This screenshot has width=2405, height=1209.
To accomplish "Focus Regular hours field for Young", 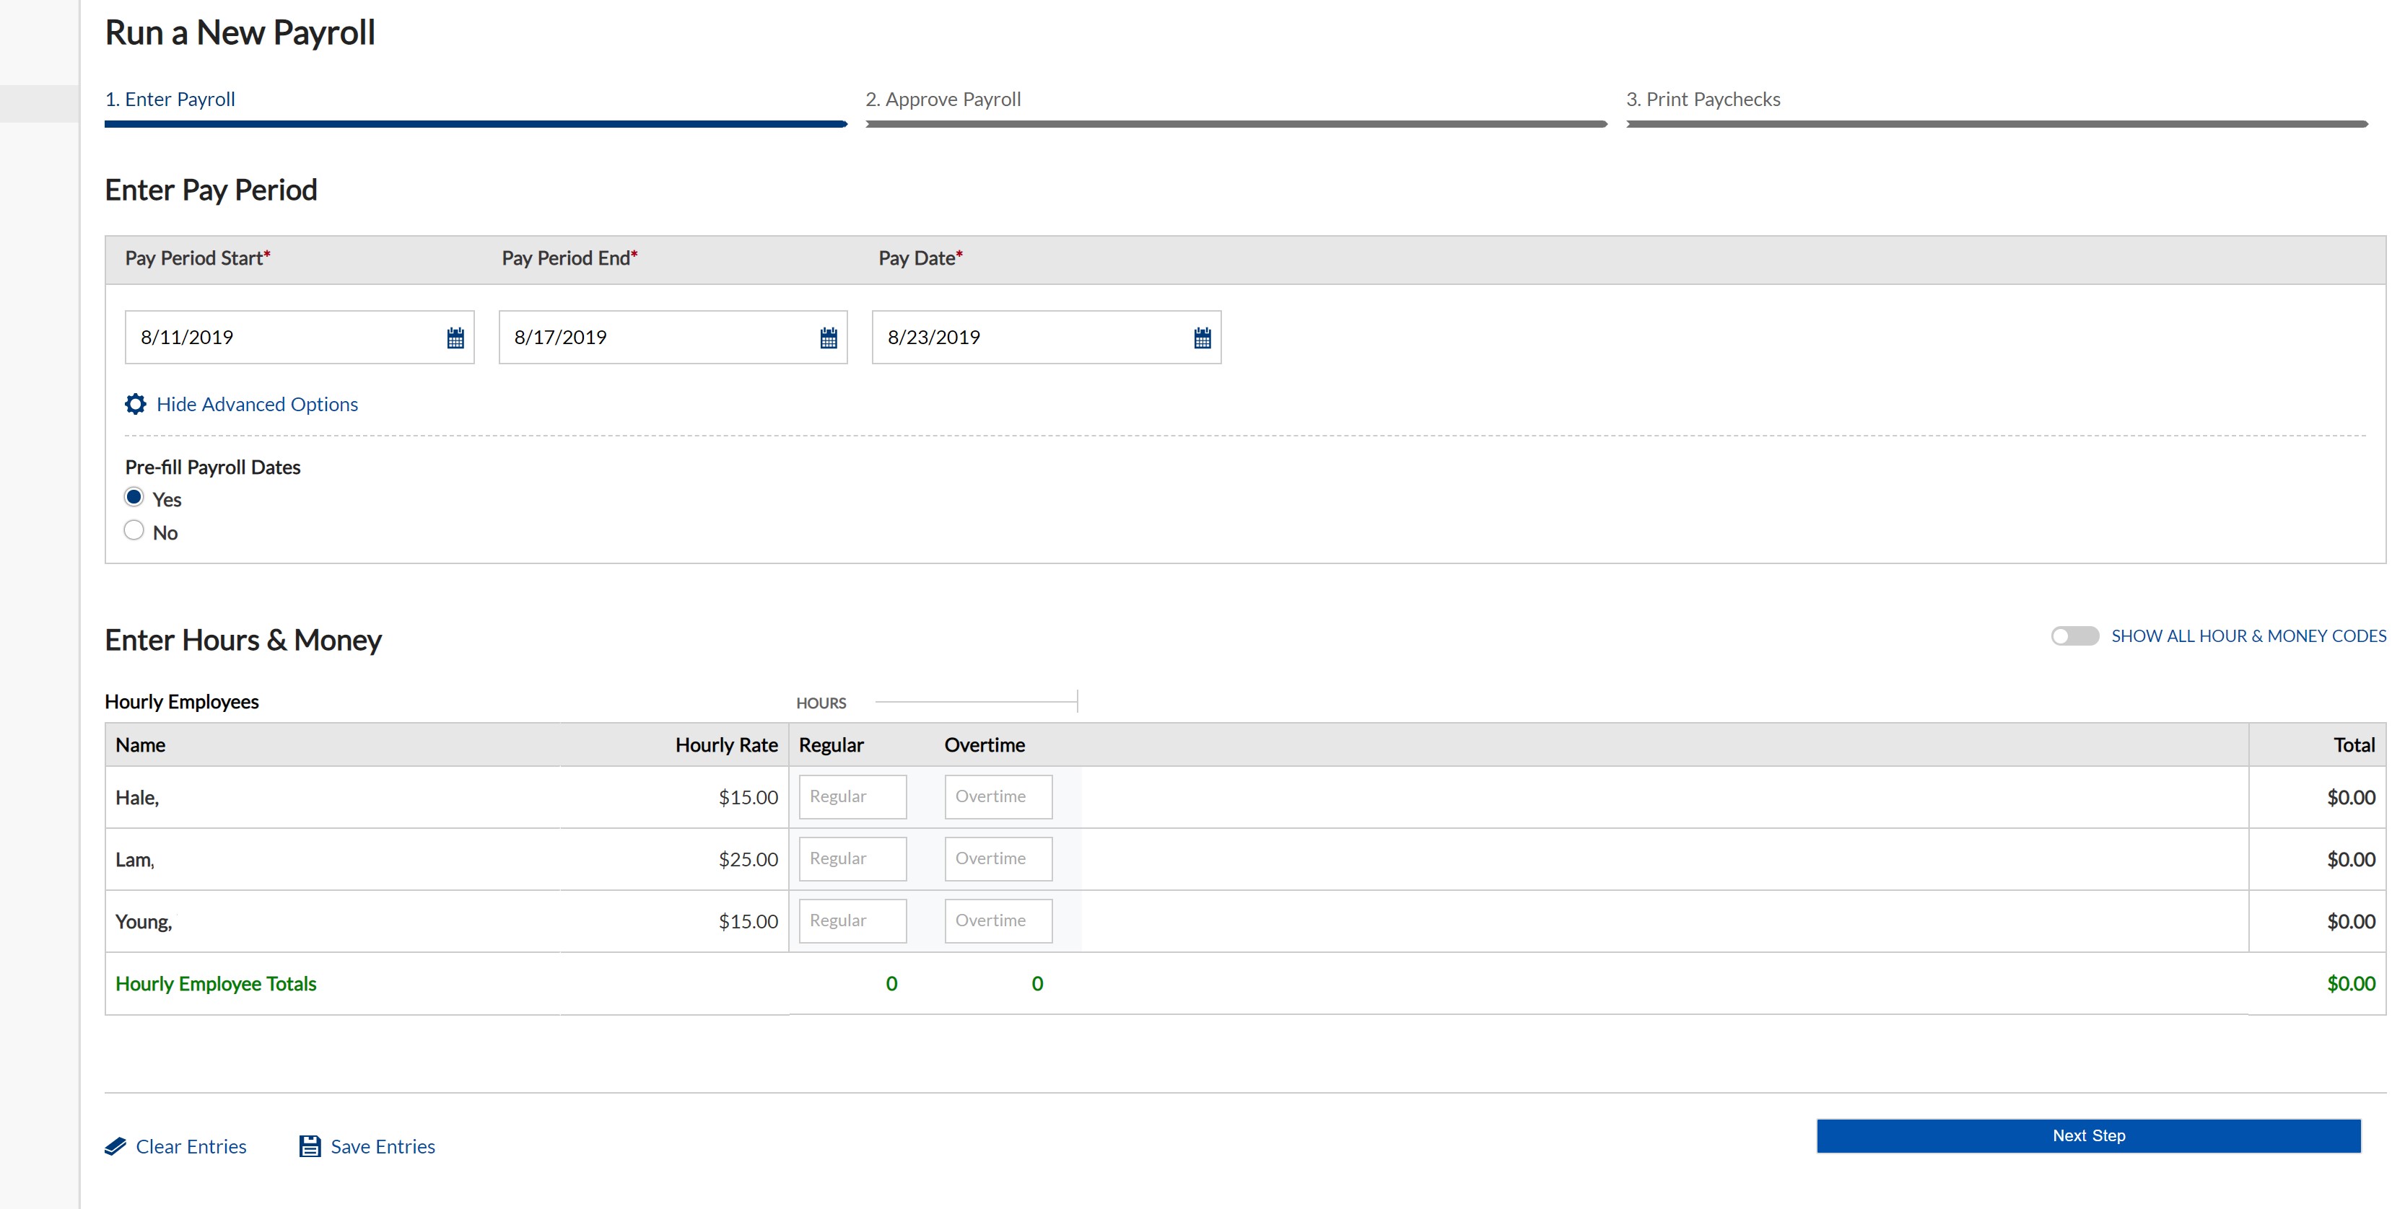I will click(852, 920).
